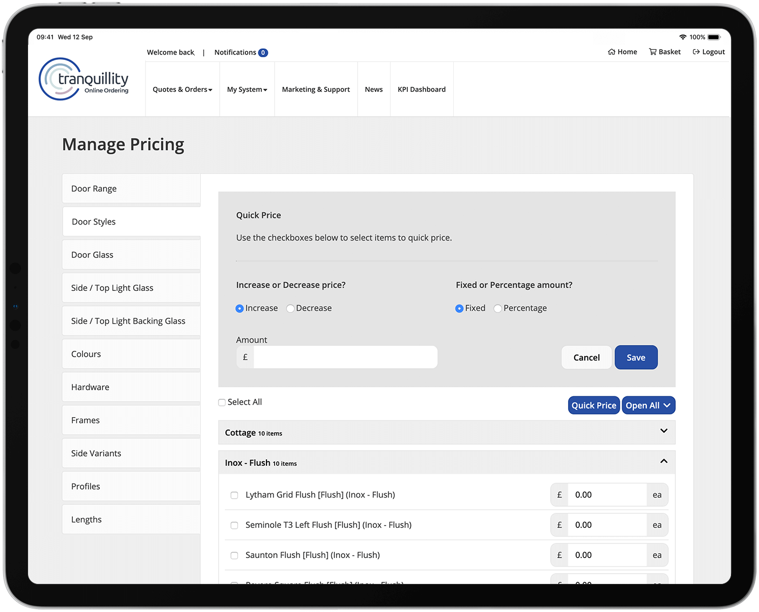Viewport: 759px width, 612px height.
Task: Click the Seminole T3 Left Flush item label
Action: pyautogui.click(x=329, y=525)
